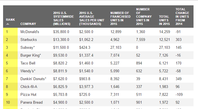Click the sort arrow under RANK header
The height and width of the screenshot is (109, 198).
coord(8,24)
